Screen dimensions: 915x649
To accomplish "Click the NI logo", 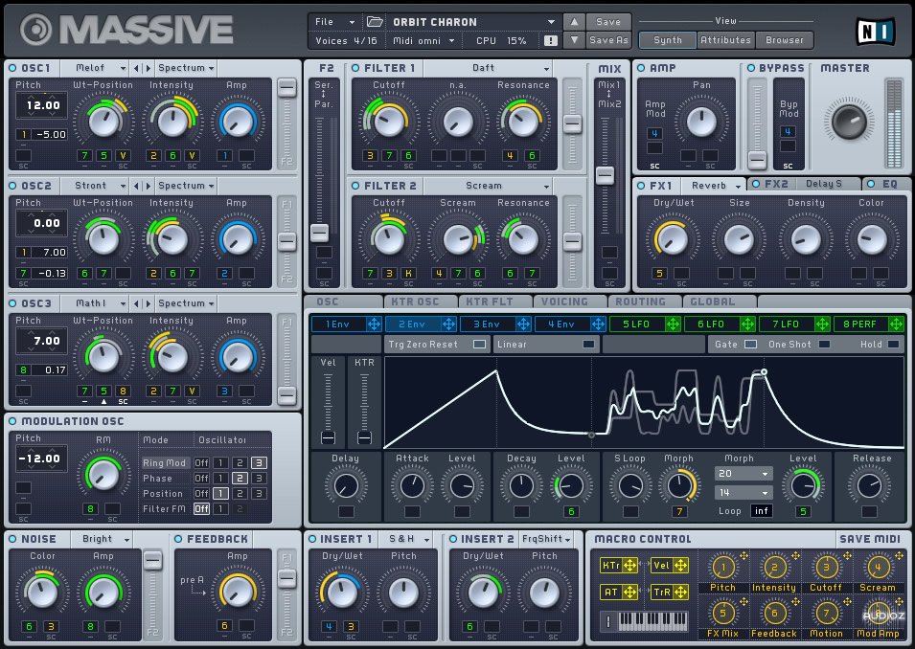I will coord(875,32).
